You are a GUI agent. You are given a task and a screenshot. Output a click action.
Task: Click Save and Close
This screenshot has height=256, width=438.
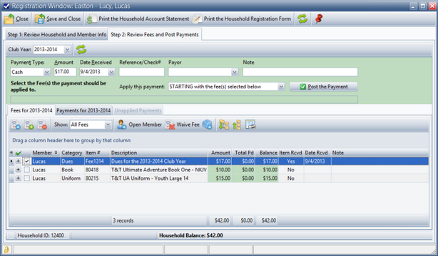click(58, 19)
